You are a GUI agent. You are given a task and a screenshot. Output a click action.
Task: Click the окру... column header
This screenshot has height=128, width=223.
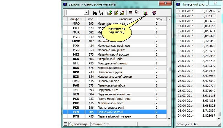(161, 19)
